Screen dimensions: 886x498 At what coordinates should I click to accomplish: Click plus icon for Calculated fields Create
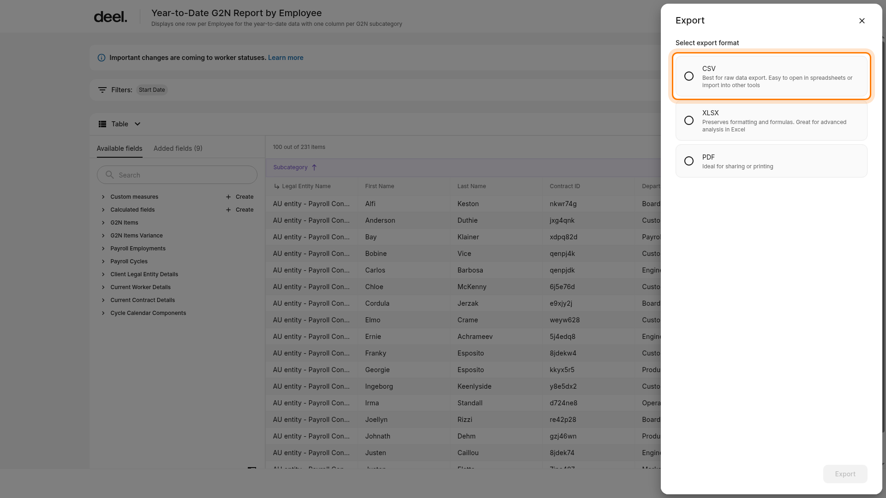click(228, 210)
